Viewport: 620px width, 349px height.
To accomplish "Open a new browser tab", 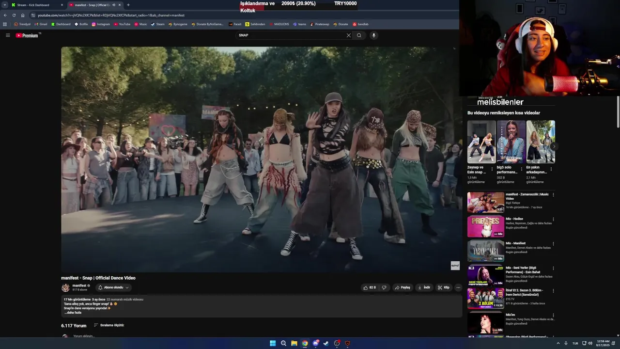I will click(x=128, y=5).
